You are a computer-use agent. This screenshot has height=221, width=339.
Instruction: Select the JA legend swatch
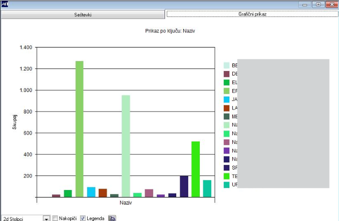[226, 99]
